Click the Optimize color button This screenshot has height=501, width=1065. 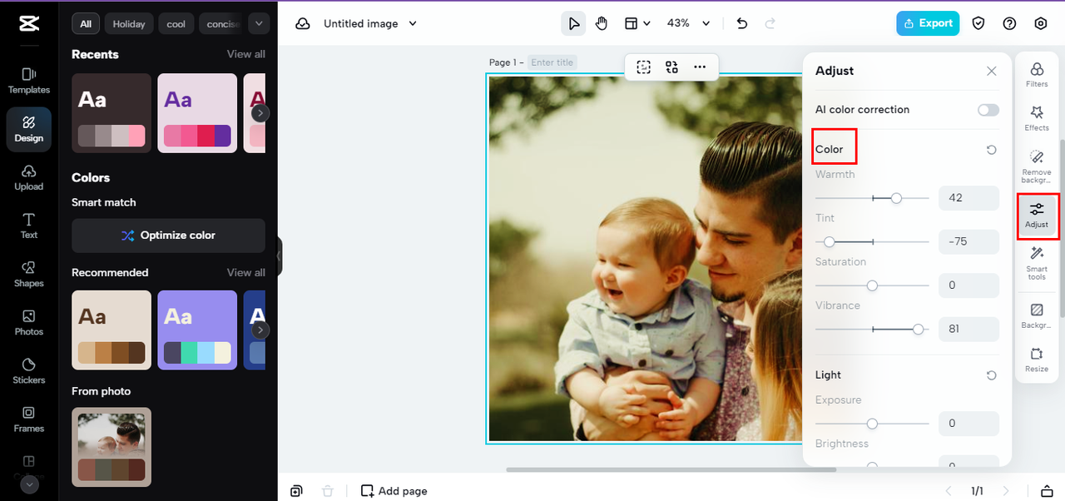point(168,236)
